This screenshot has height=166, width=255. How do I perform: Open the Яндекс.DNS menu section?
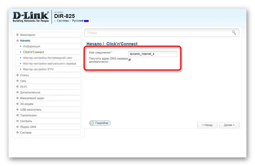click(x=48, y=127)
